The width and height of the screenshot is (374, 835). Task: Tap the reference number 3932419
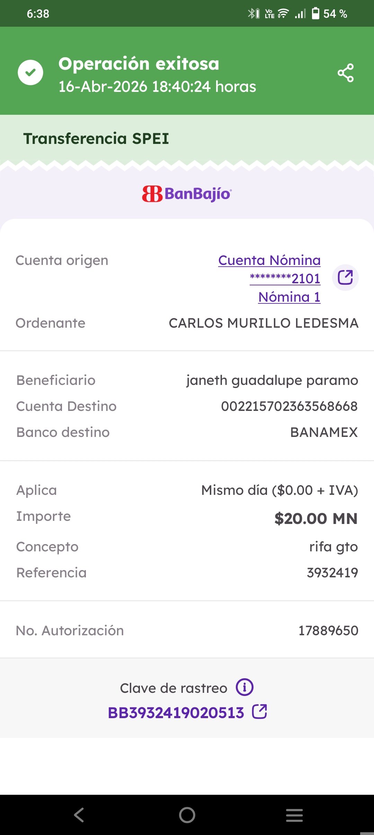[332, 573]
